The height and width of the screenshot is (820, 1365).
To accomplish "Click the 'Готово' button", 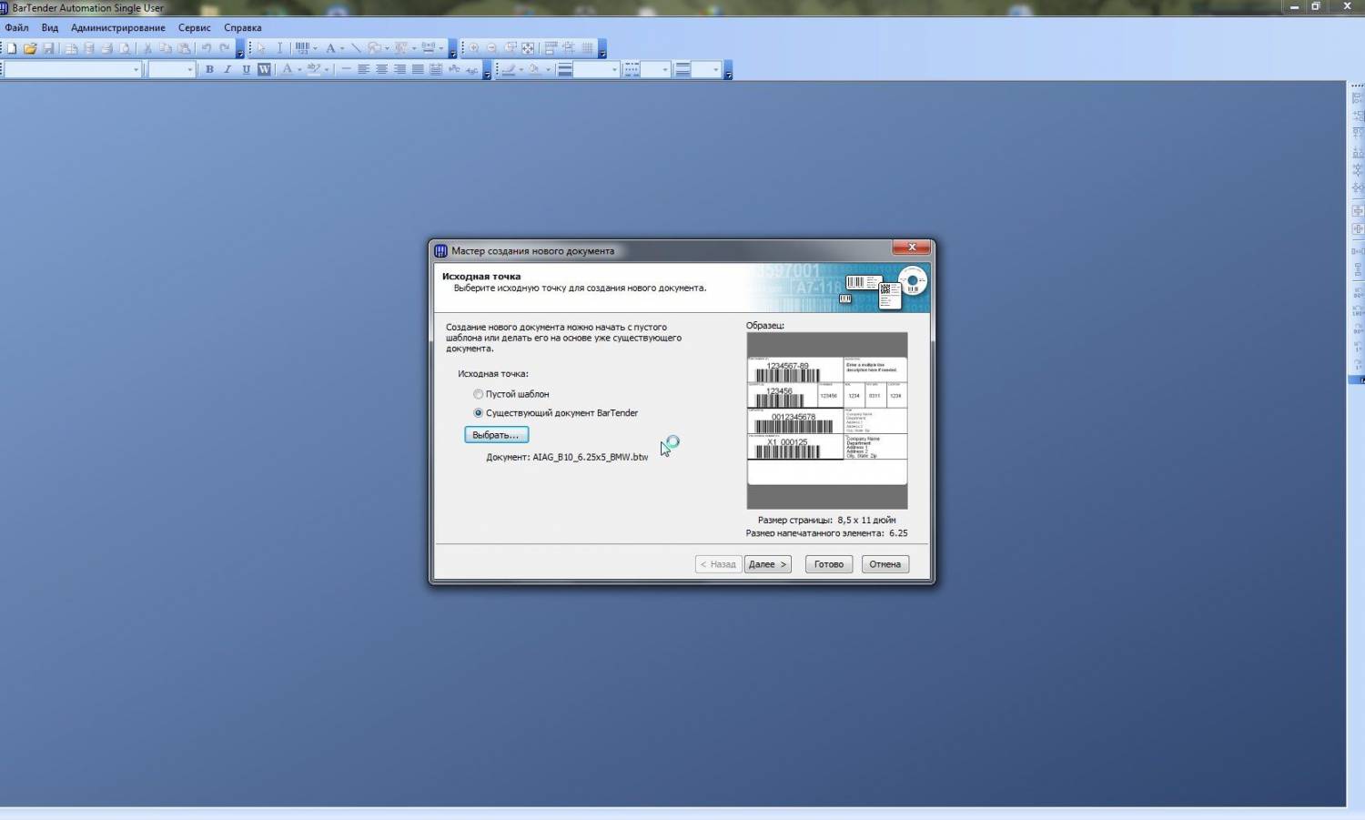I will 828,564.
